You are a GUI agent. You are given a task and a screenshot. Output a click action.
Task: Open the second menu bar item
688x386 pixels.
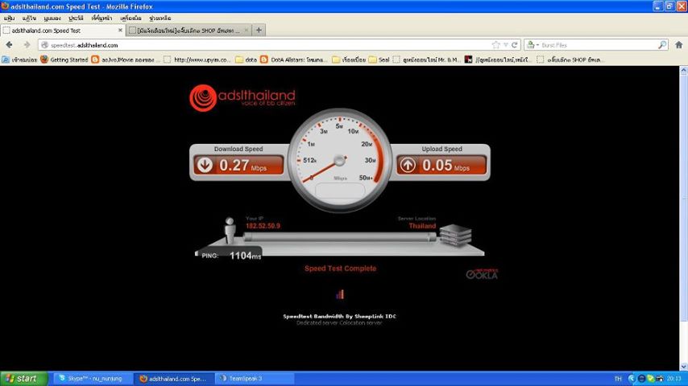29,18
